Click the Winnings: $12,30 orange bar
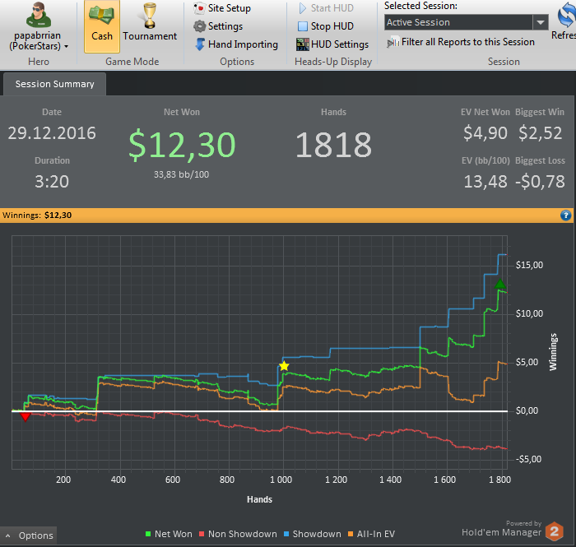The width and height of the screenshot is (576, 547). 286,216
